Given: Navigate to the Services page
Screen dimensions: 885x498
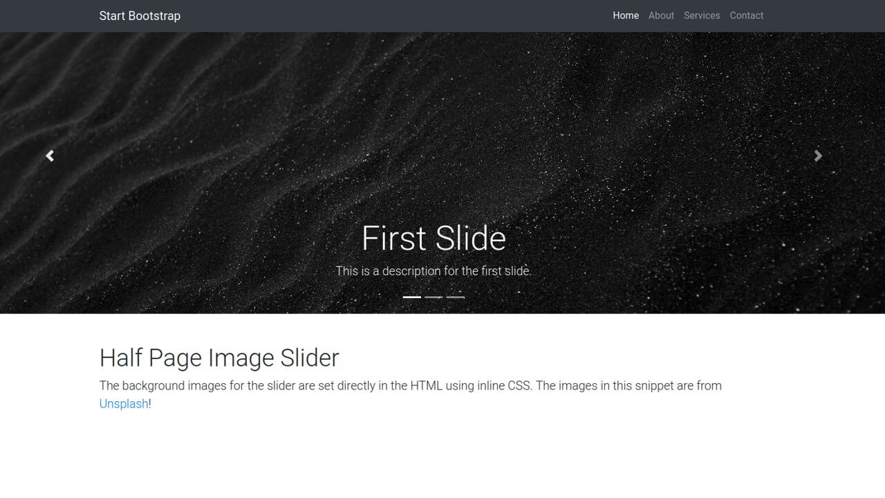Looking at the screenshot, I should point(701,15).
